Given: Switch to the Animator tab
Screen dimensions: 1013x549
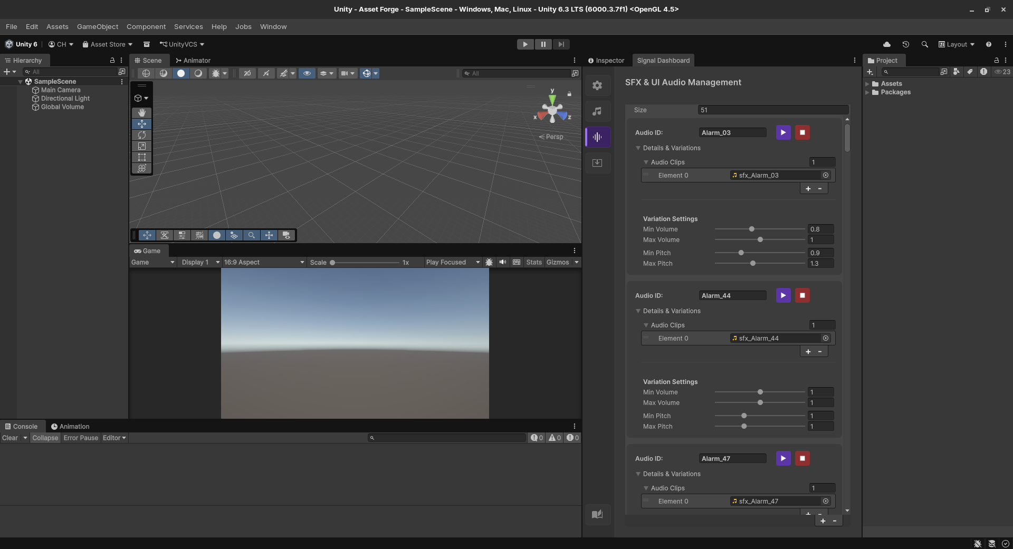Looking at the screenshot, I should pyautogui.click(x=193, y=60).
